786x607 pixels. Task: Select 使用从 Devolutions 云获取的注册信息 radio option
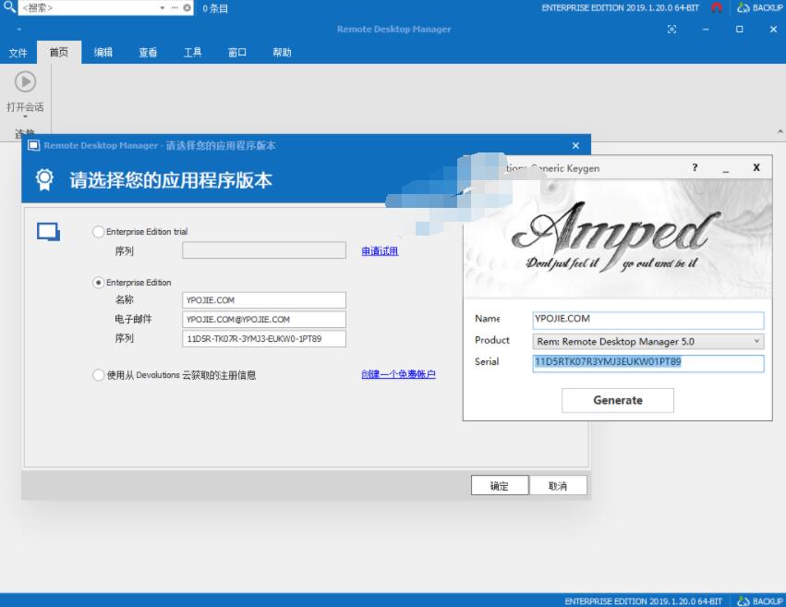coord(98,375)
